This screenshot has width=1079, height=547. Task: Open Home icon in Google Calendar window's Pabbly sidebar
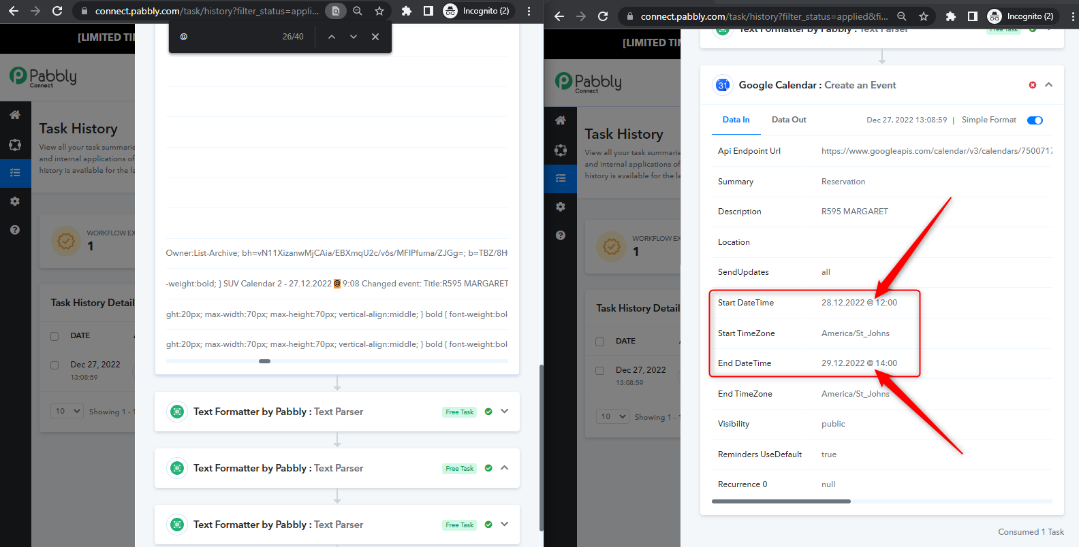coord(561,120)
